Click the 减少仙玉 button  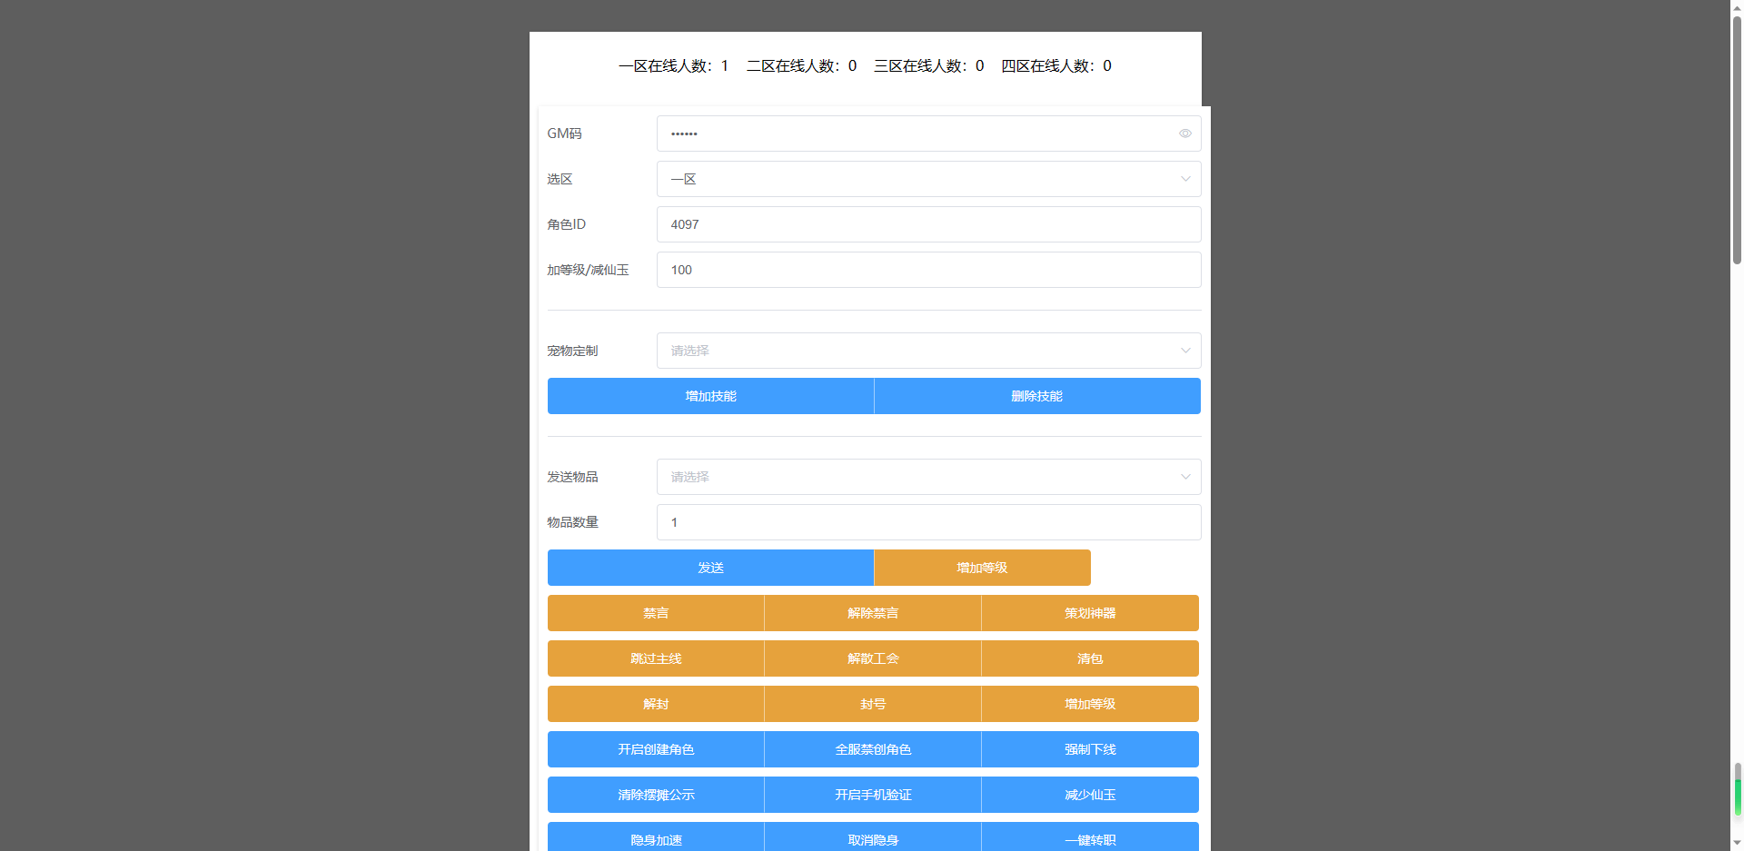(1090, 795)
